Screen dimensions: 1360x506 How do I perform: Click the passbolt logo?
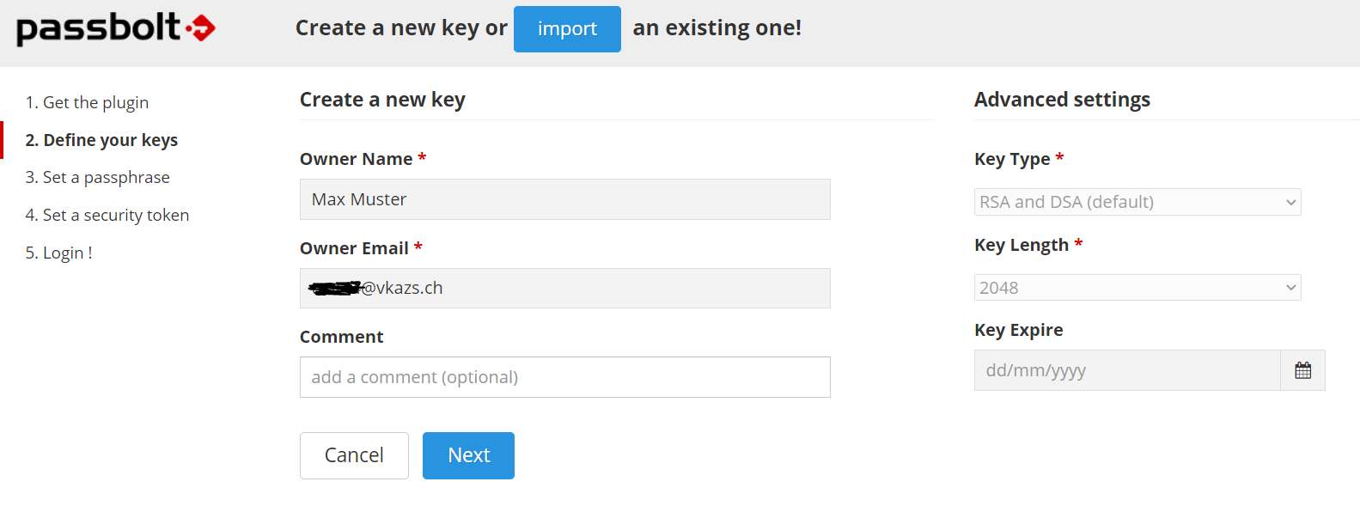[116, 28]
